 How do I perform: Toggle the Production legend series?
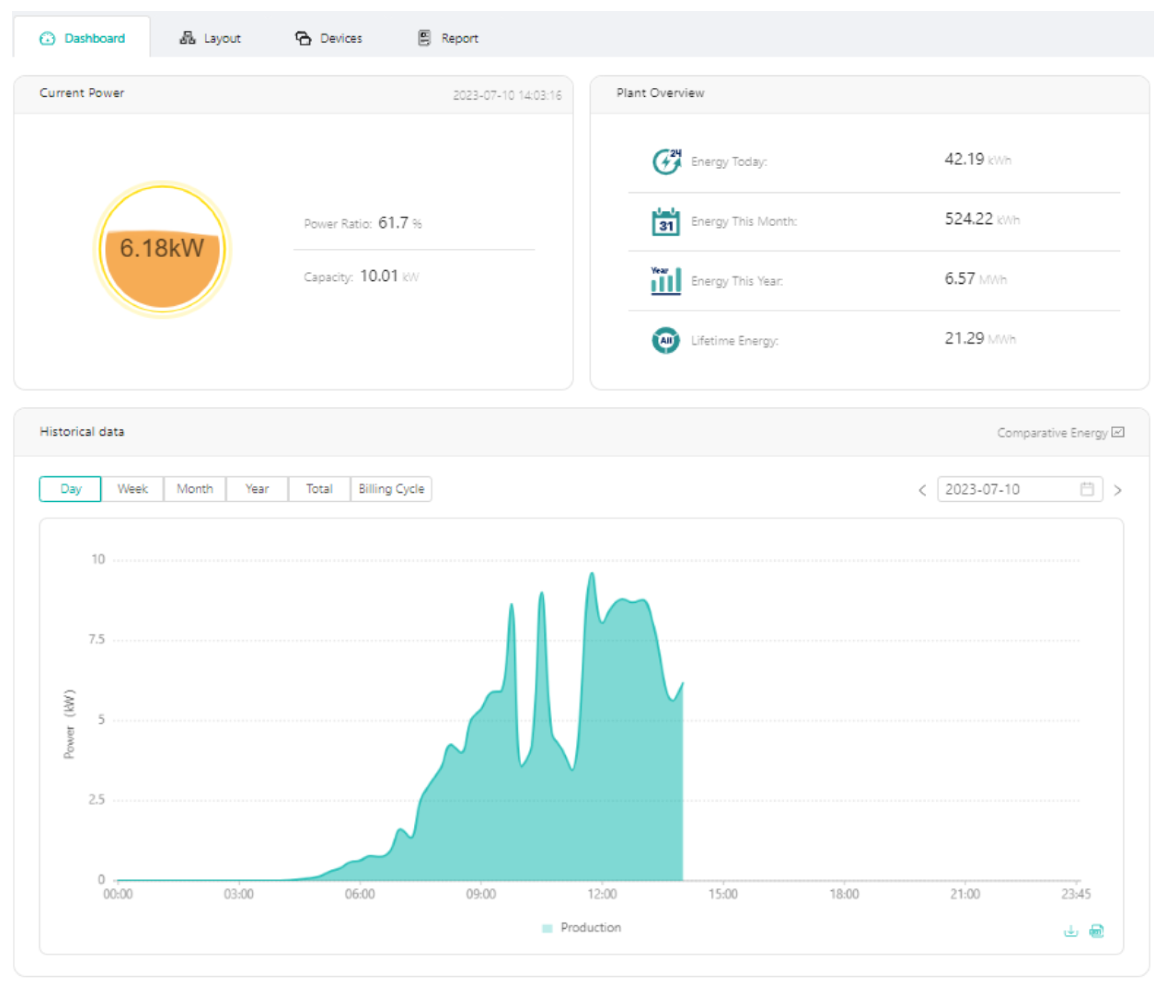coord(582,928)
